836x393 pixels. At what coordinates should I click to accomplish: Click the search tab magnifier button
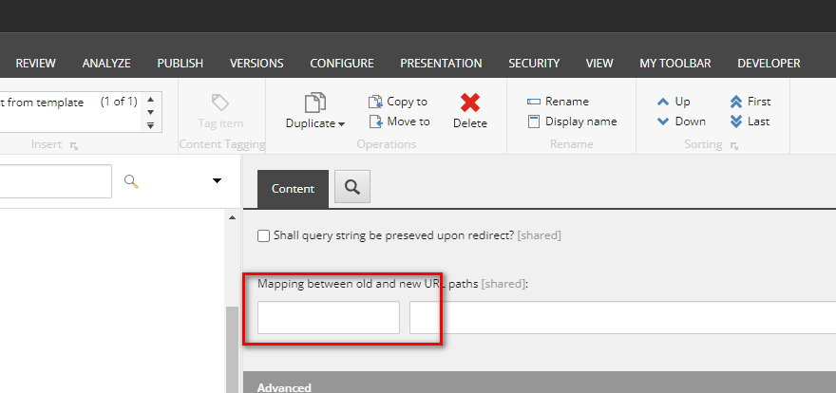pos(351,186)
